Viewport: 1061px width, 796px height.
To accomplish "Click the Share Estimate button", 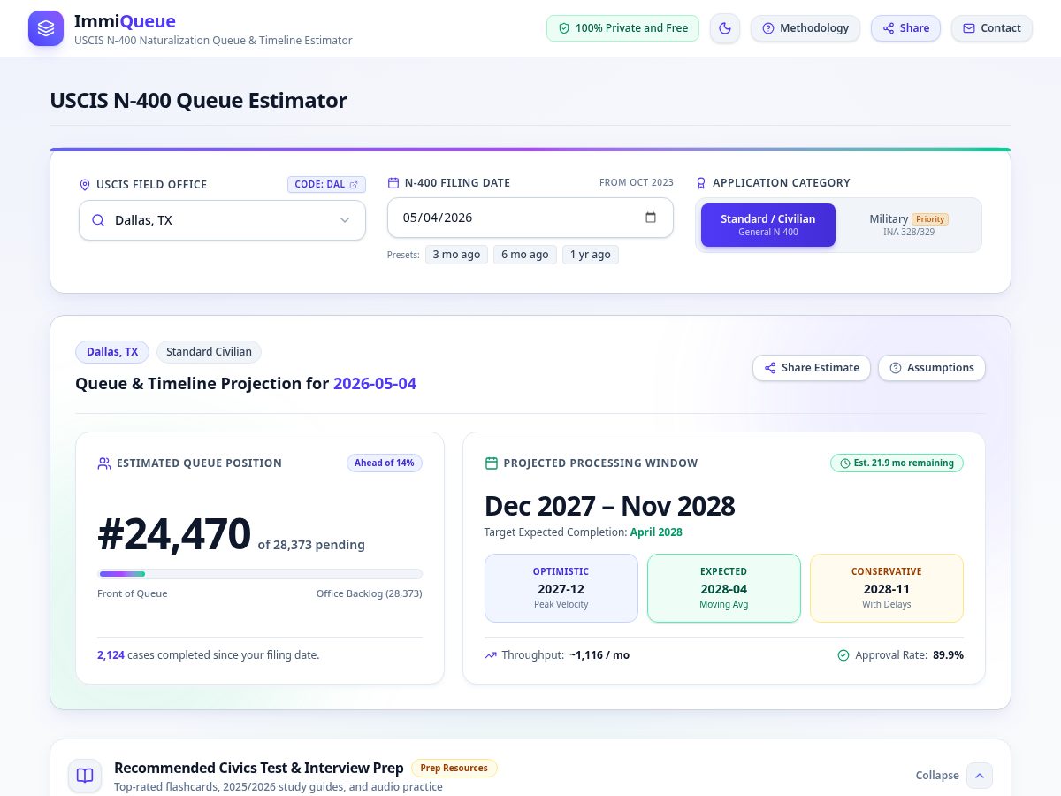I will [x=812, y=368].
